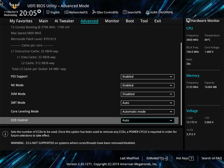Open the Exit tab

pyautogui.click(x=158, y=21)
